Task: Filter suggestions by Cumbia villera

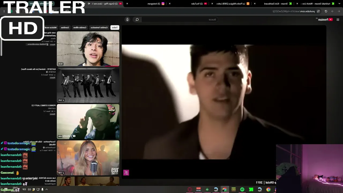Action: click(80, 28)
